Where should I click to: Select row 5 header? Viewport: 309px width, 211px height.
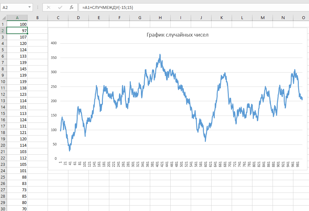[3, 50]
